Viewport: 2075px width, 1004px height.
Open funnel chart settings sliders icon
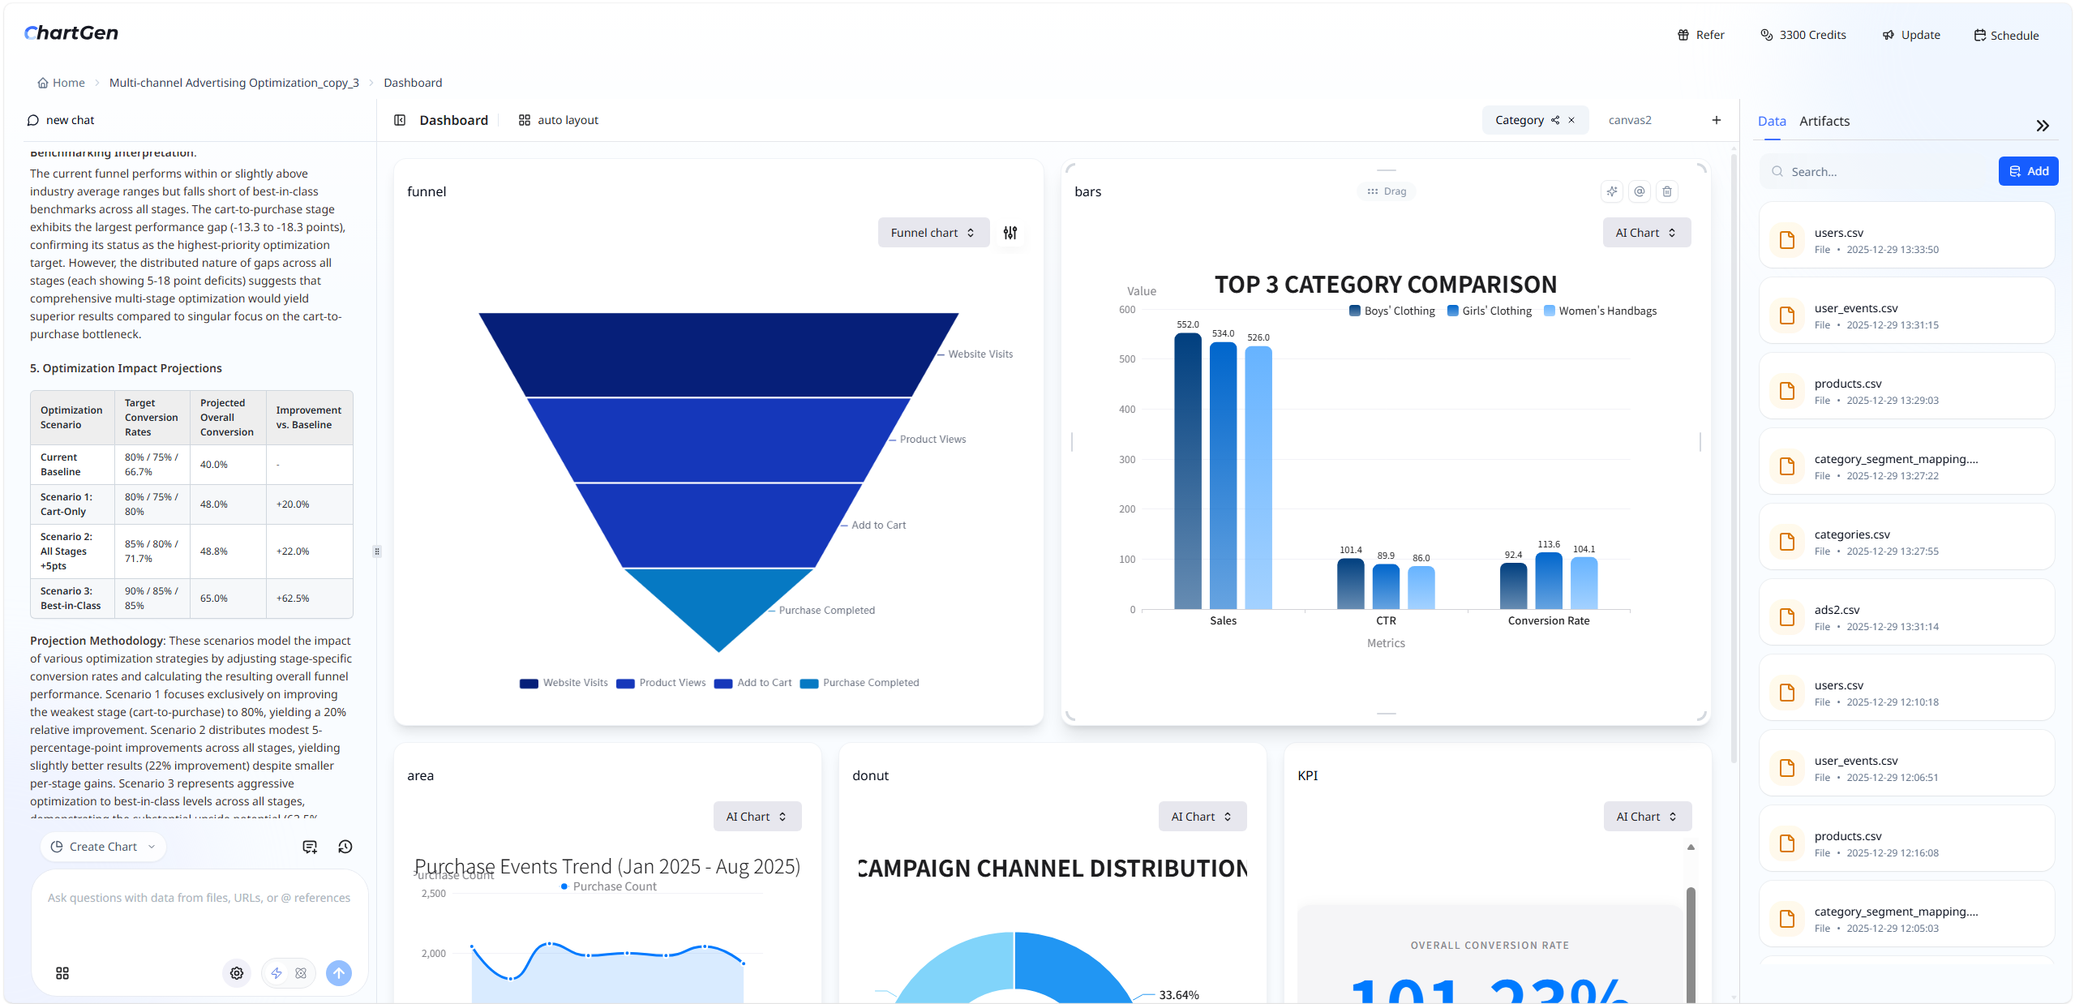point(1010,233)
